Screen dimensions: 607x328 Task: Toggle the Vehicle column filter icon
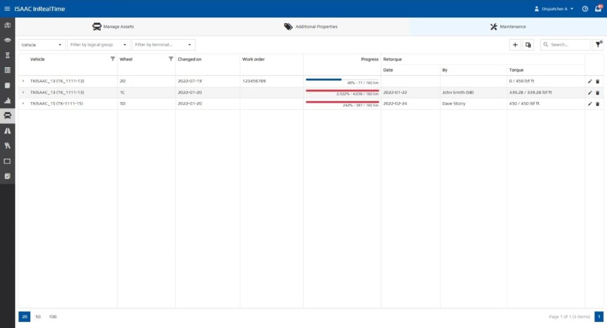pos(113,59)
